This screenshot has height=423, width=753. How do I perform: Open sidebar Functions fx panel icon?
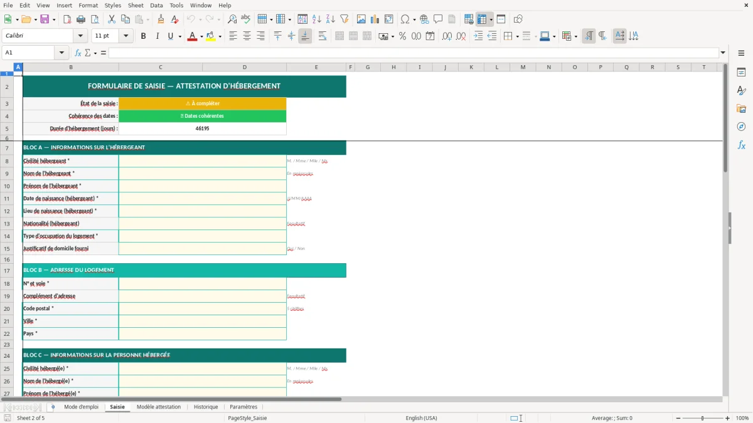(741, 145)
